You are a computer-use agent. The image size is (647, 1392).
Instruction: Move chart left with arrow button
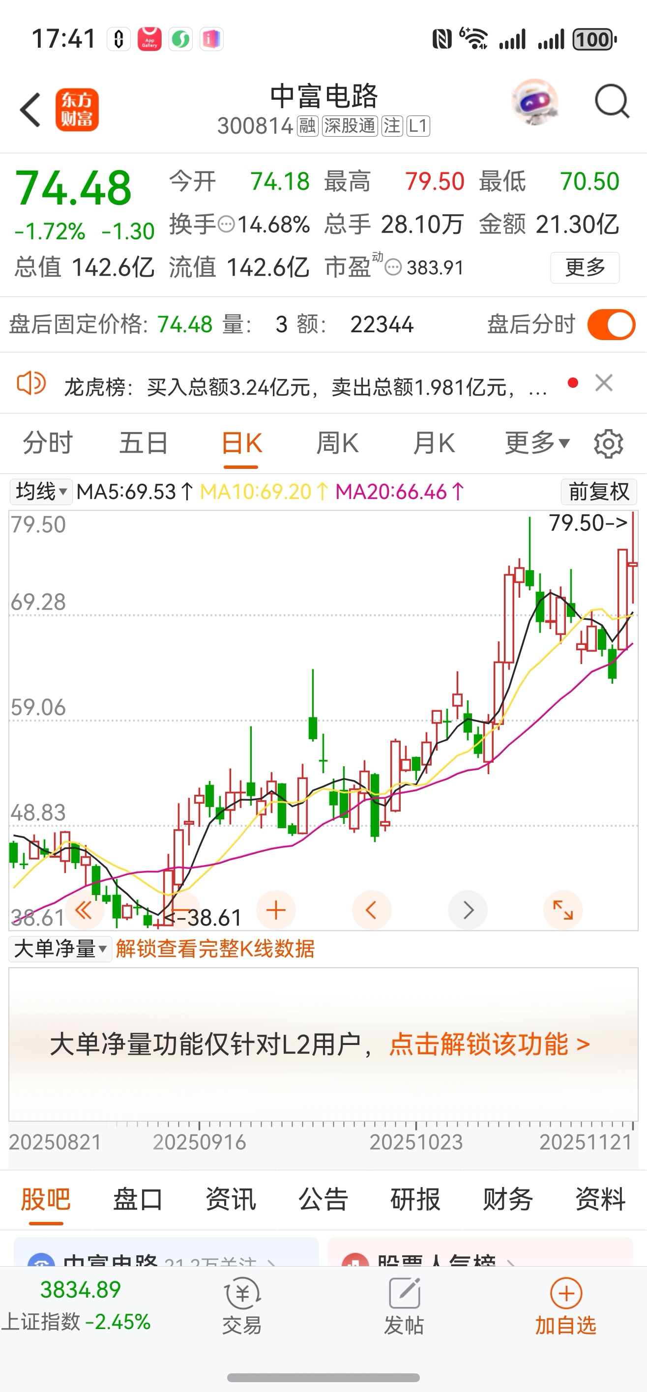371,910
